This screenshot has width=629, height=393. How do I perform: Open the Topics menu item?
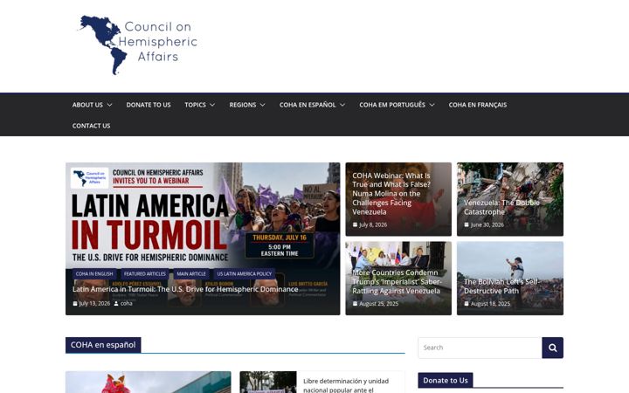(195, 105)
